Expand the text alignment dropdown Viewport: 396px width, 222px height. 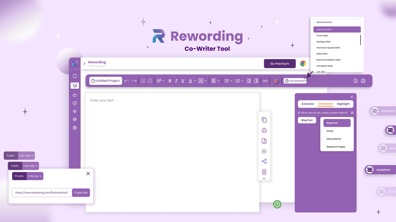point(215,81)
